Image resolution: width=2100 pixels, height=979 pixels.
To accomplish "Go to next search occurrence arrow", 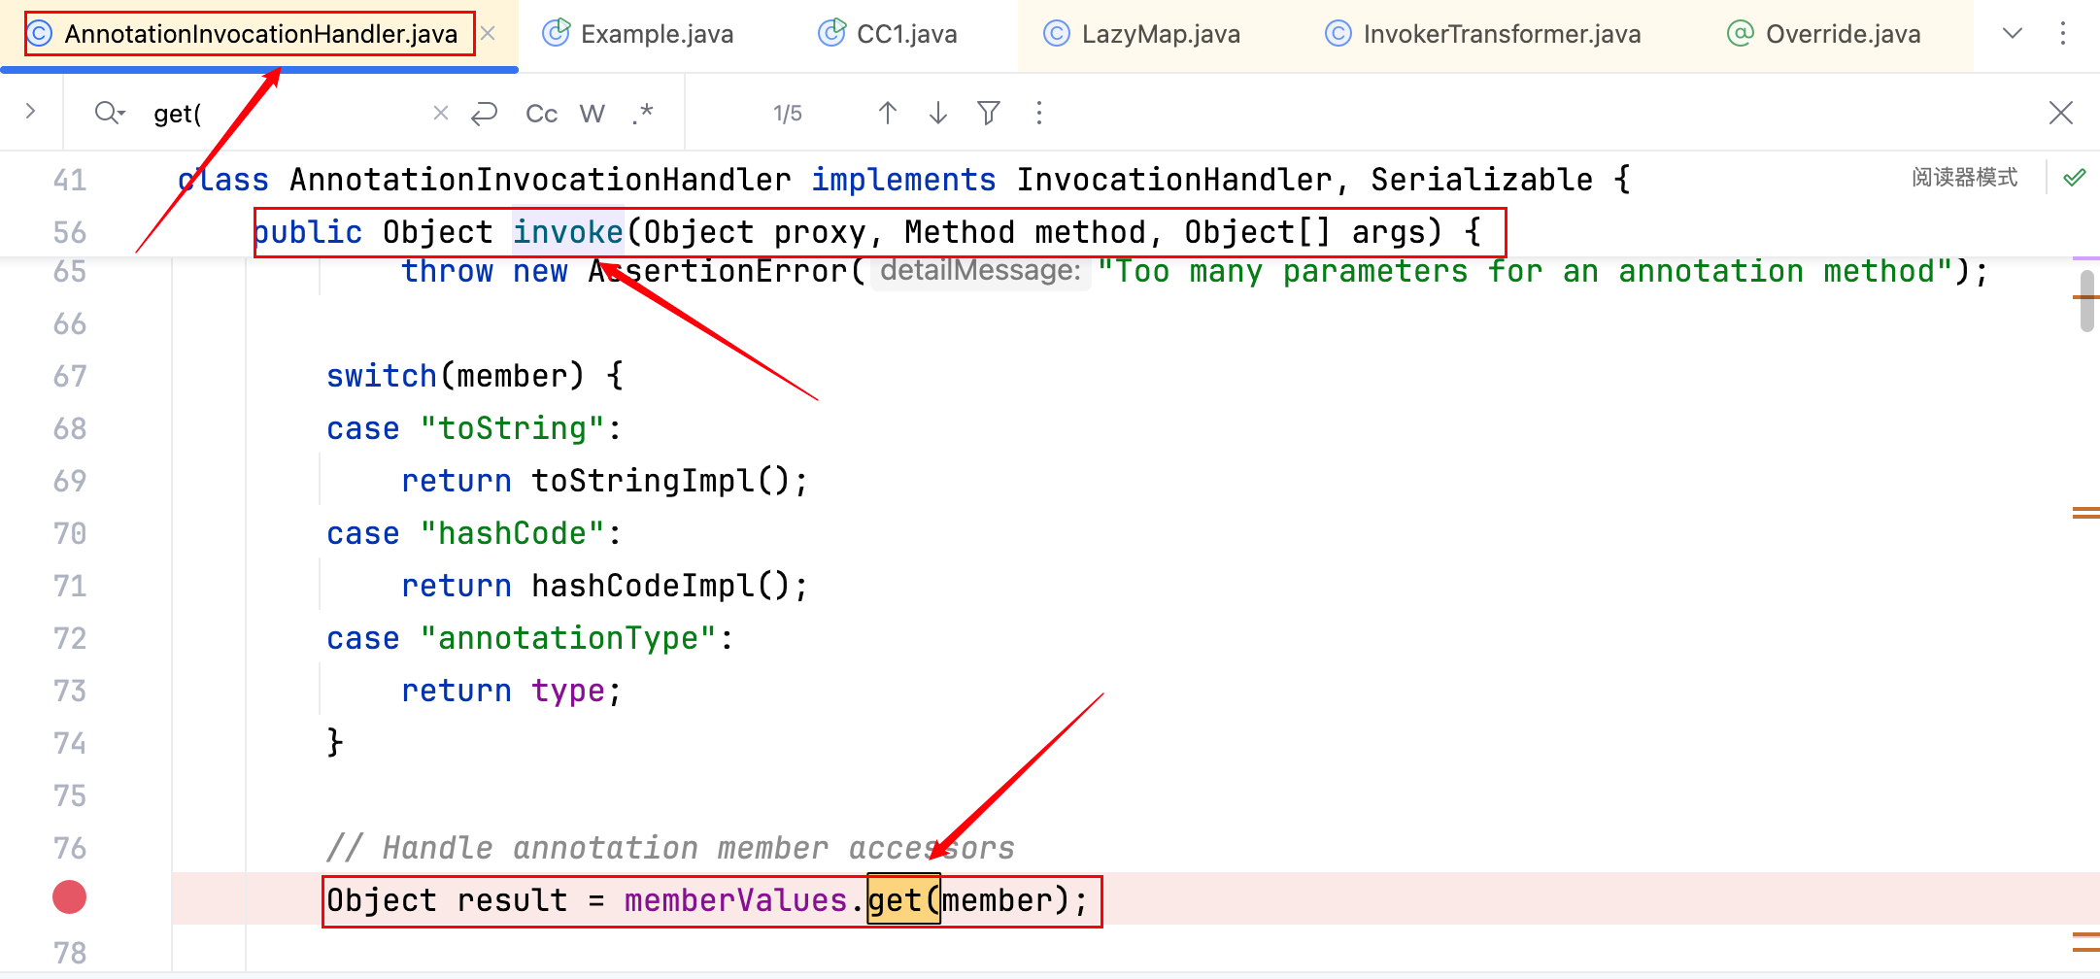I will (x=937, y=114).
